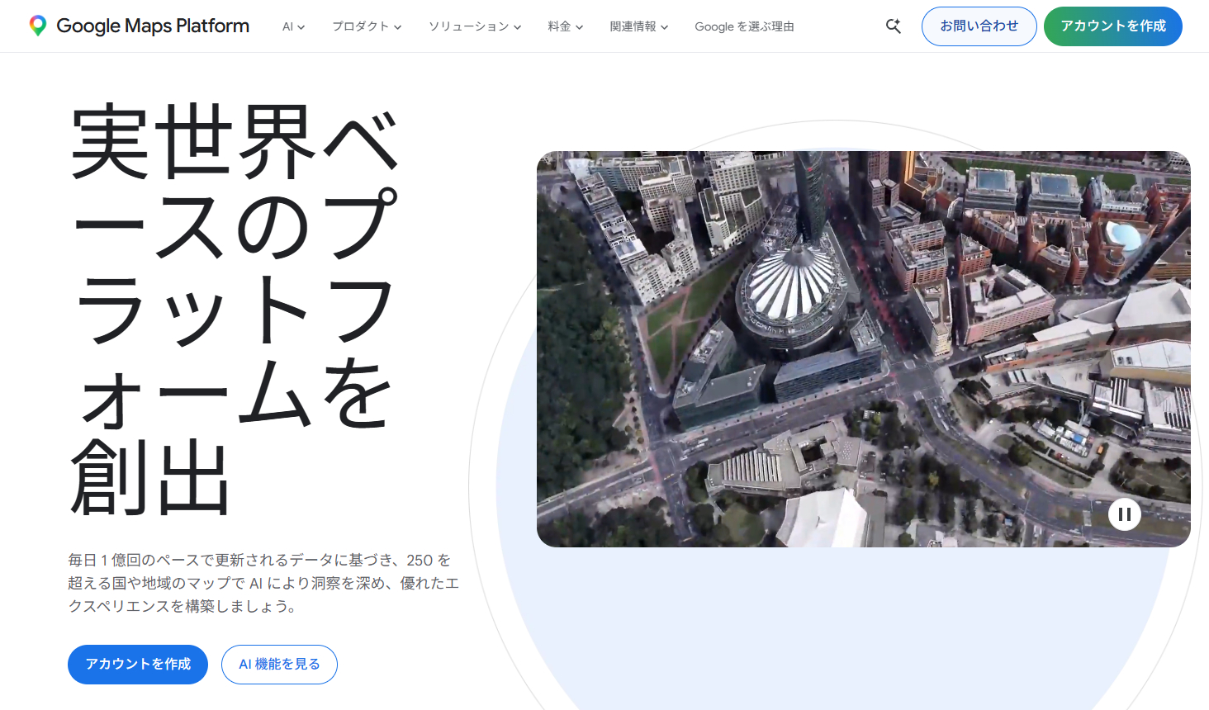Expand the ソリューション dropdown menu
Image resolution: width=1209 pixels, height=710 pixels.
coord(468,26)
